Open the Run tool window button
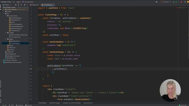Viewport: 189px width, 106px height. 5,105
